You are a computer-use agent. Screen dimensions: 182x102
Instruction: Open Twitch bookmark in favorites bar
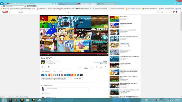tap(56, 9)
